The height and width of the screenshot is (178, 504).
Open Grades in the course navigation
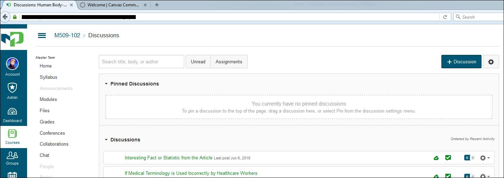tap(47, 122)
